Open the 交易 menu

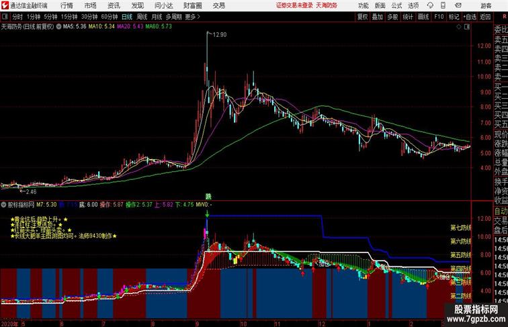218,5
